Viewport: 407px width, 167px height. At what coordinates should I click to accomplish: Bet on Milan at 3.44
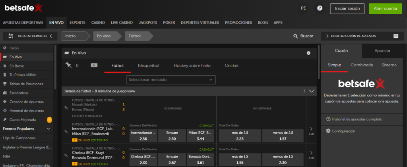coord(200,136)
